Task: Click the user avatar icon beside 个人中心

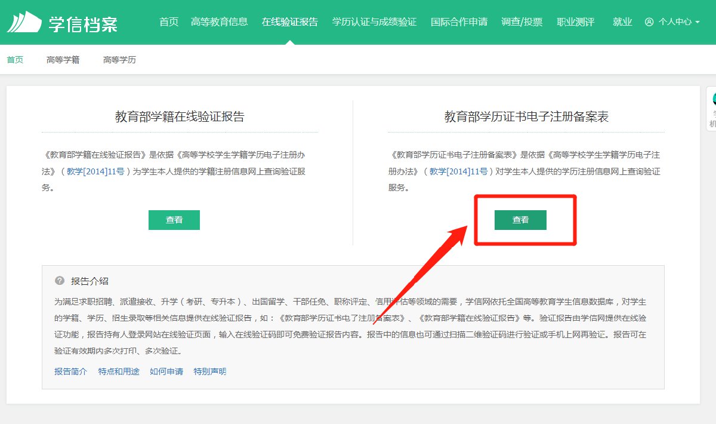Action: tap(649, 22)
